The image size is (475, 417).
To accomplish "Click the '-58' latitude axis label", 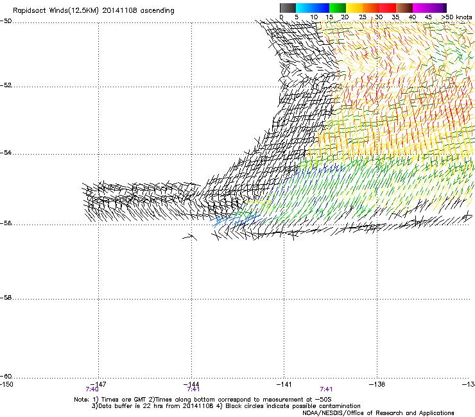I will pos(6,298).
